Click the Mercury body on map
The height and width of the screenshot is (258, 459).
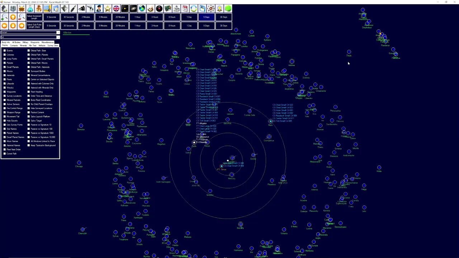click(x=231, y=175)
